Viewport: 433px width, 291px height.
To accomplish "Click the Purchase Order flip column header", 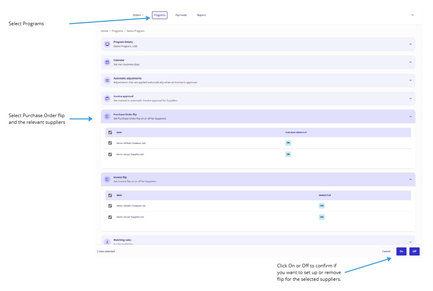I will [296, 132].
